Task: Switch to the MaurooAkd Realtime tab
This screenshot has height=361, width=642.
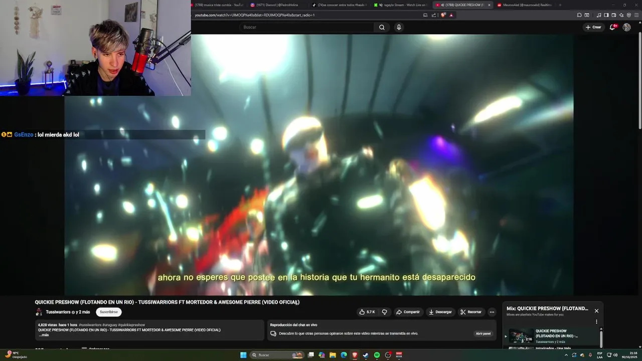Action: [524, 5]
